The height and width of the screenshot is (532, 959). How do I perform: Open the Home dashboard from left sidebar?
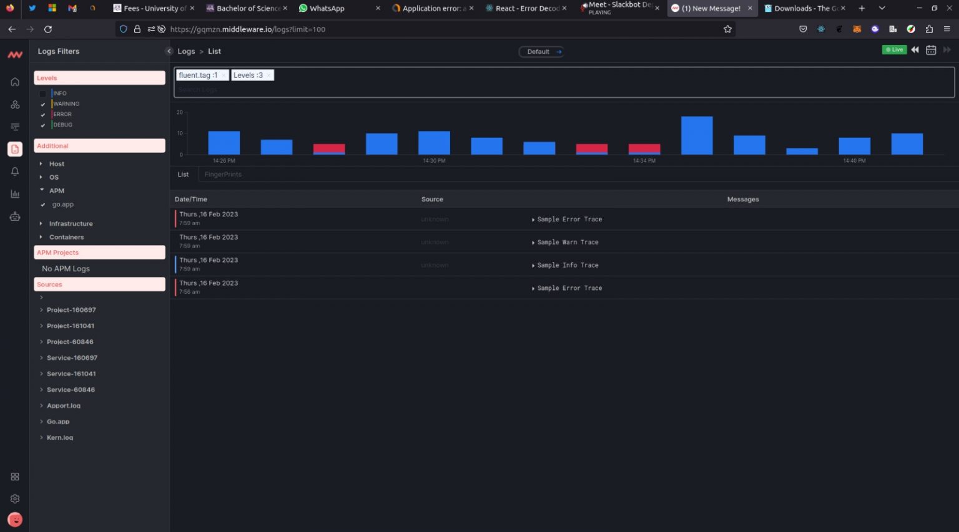[15, 82]
